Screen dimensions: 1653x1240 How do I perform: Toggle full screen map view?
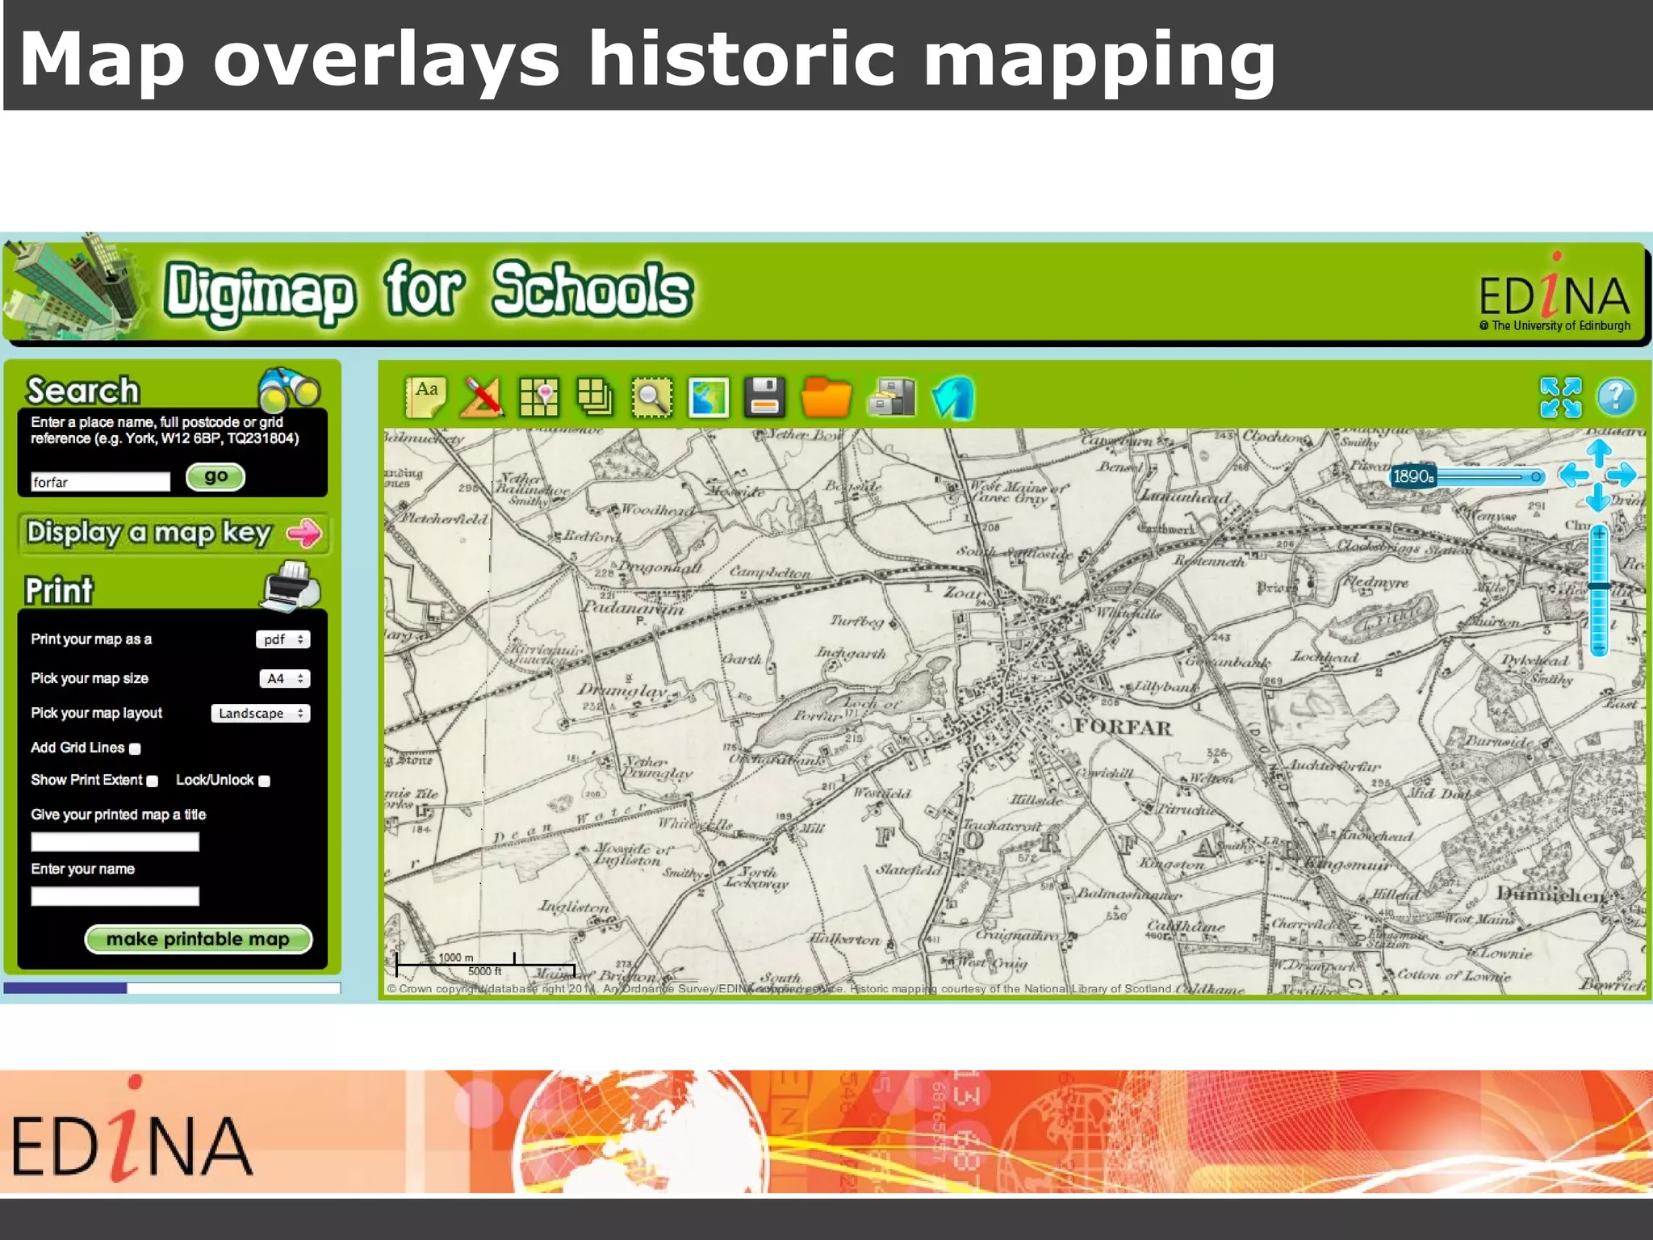click(x=1560, y=397)
